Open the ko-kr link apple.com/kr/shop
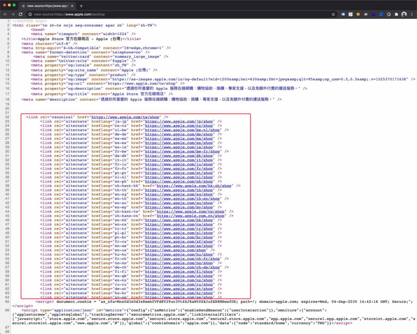417x334 pixels. [179, 293]
